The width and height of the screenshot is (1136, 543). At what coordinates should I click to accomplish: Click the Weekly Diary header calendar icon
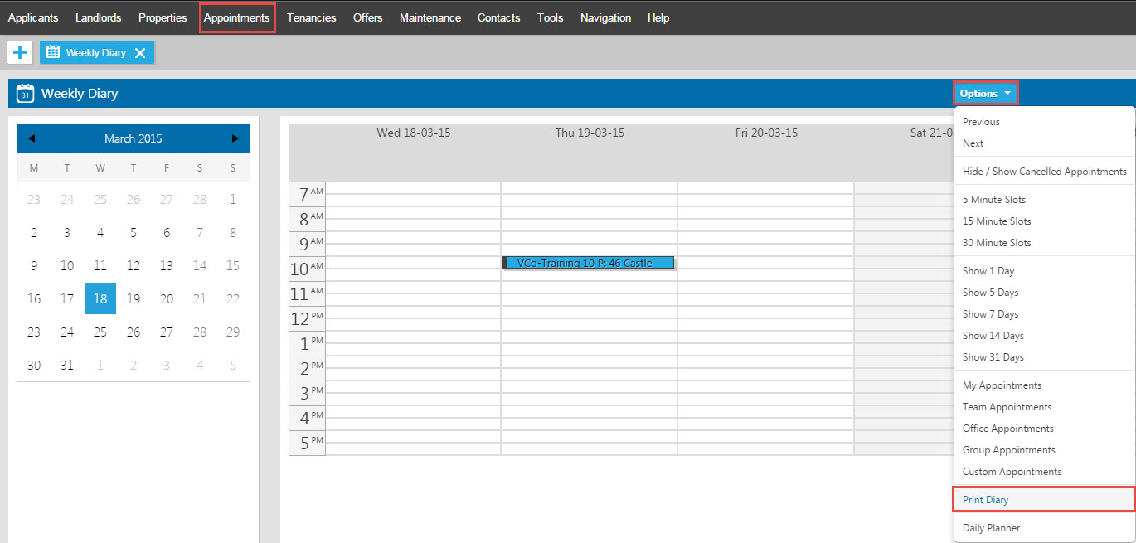click(x=26, y=94)
